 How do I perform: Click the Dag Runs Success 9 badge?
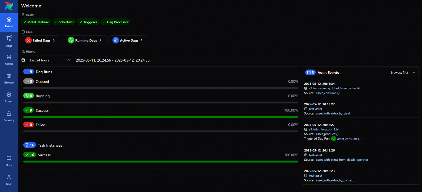click(28, 110)
